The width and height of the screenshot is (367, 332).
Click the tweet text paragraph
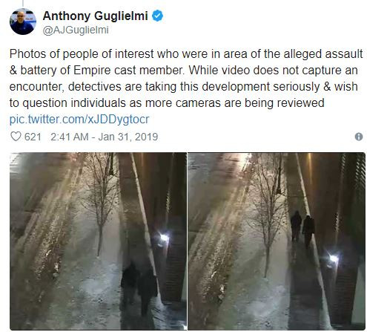(x=186, y=78)
